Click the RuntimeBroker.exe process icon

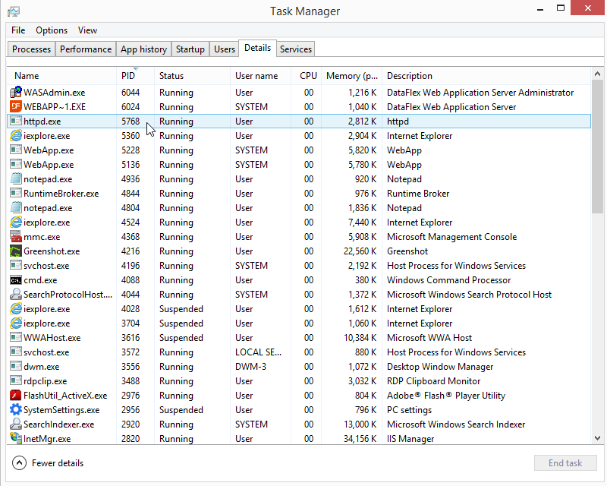tap(15, 193)
